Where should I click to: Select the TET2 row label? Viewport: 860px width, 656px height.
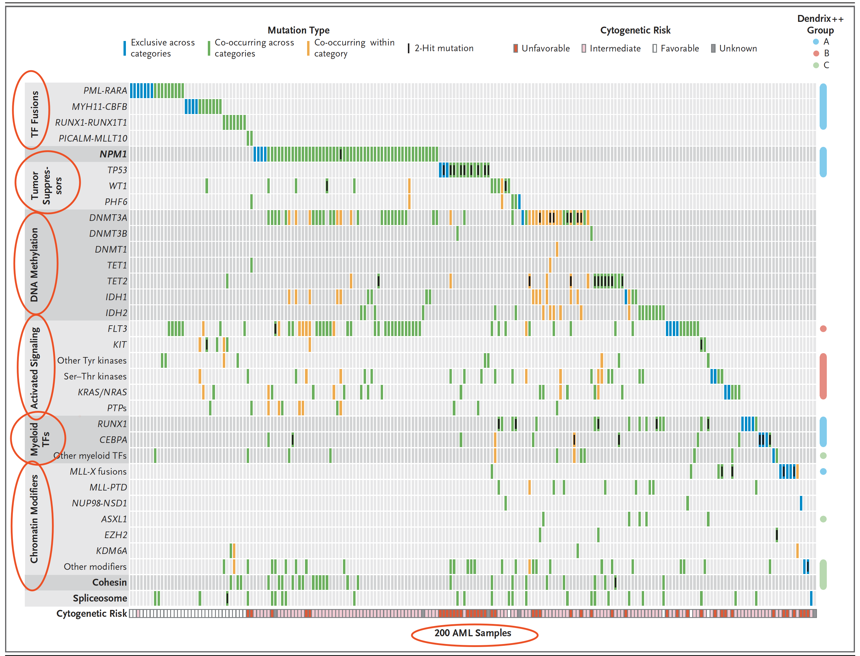point(117,281)
